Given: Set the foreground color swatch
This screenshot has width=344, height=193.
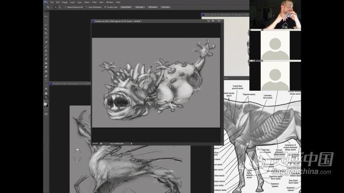Looking at the screenshot, I should [x=45, y=104].
